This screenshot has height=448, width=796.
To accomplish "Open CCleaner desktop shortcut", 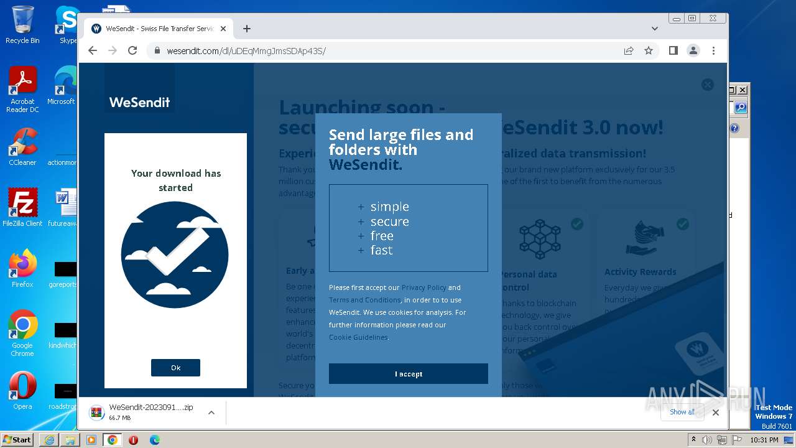I will [22, 146].
